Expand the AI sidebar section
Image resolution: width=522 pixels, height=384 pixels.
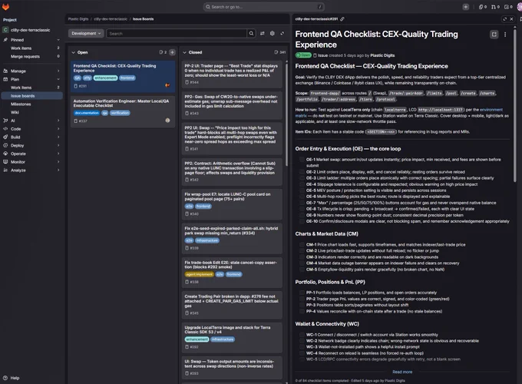coord(58,121)
